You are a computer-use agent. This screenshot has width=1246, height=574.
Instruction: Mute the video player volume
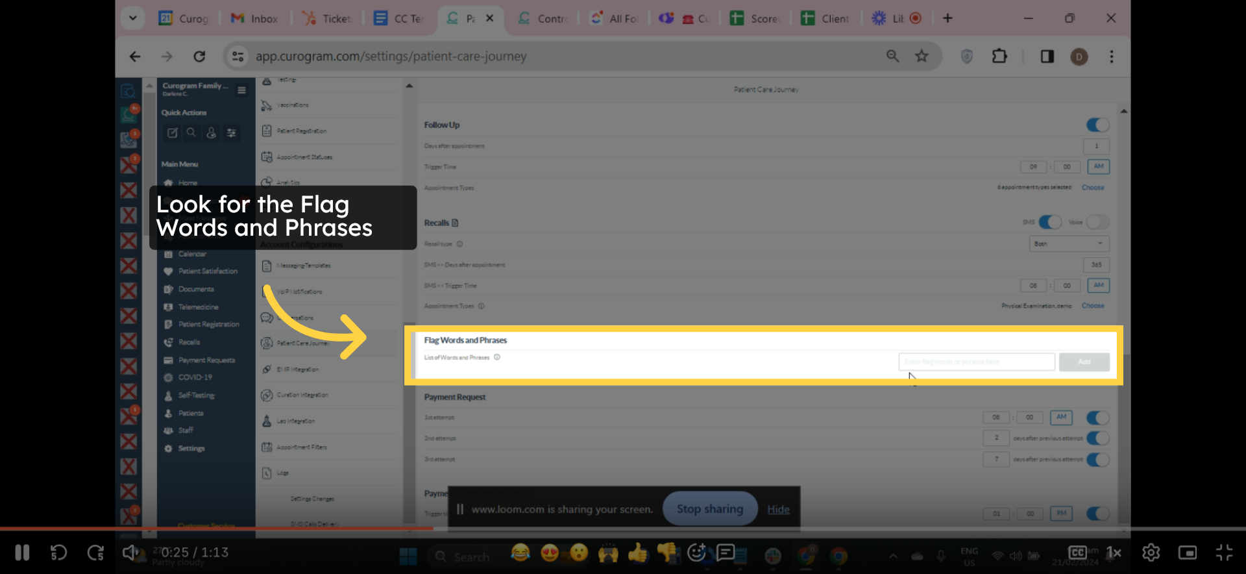(130, 553)
